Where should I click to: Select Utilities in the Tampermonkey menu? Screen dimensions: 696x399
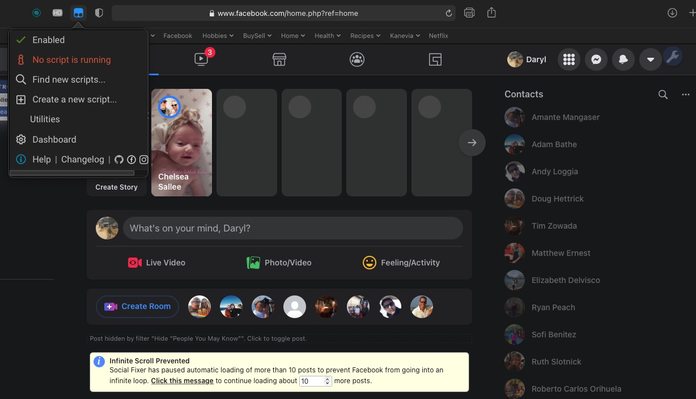pos(45,119)
